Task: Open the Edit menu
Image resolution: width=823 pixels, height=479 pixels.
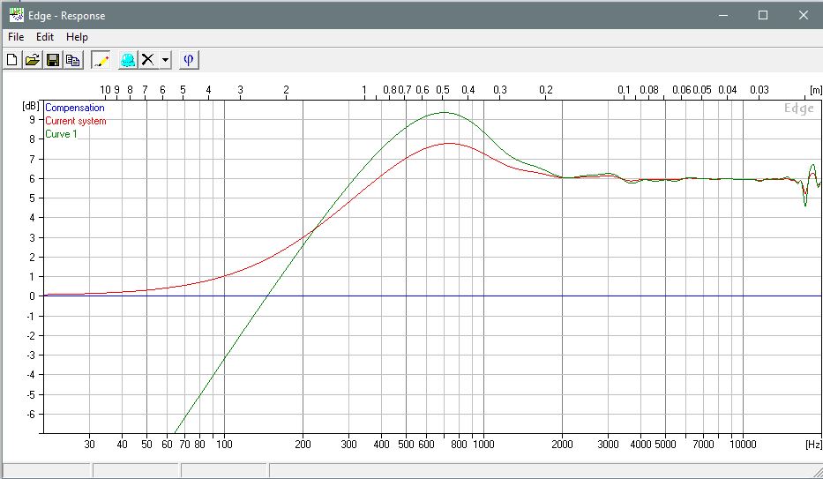Action: click(45, 37)
